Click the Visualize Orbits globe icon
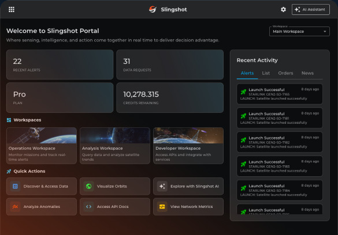This screenshot has width=338, height=235. click(88, 186)
